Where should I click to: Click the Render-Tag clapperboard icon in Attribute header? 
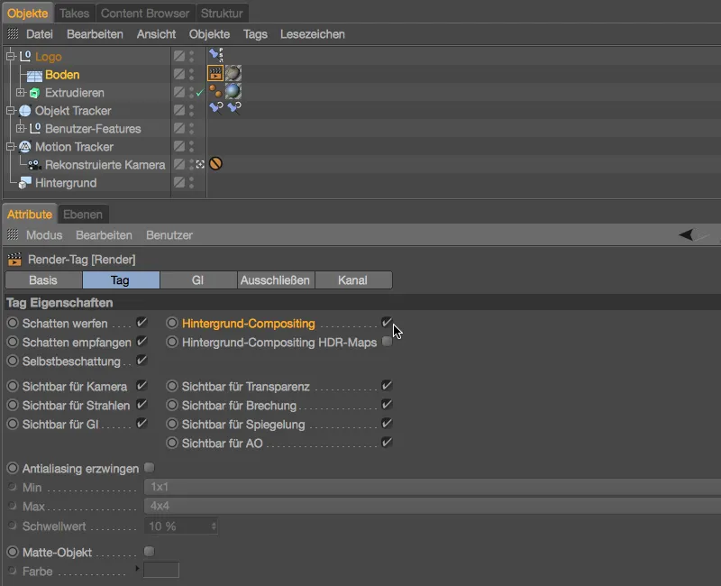(14, 260)
